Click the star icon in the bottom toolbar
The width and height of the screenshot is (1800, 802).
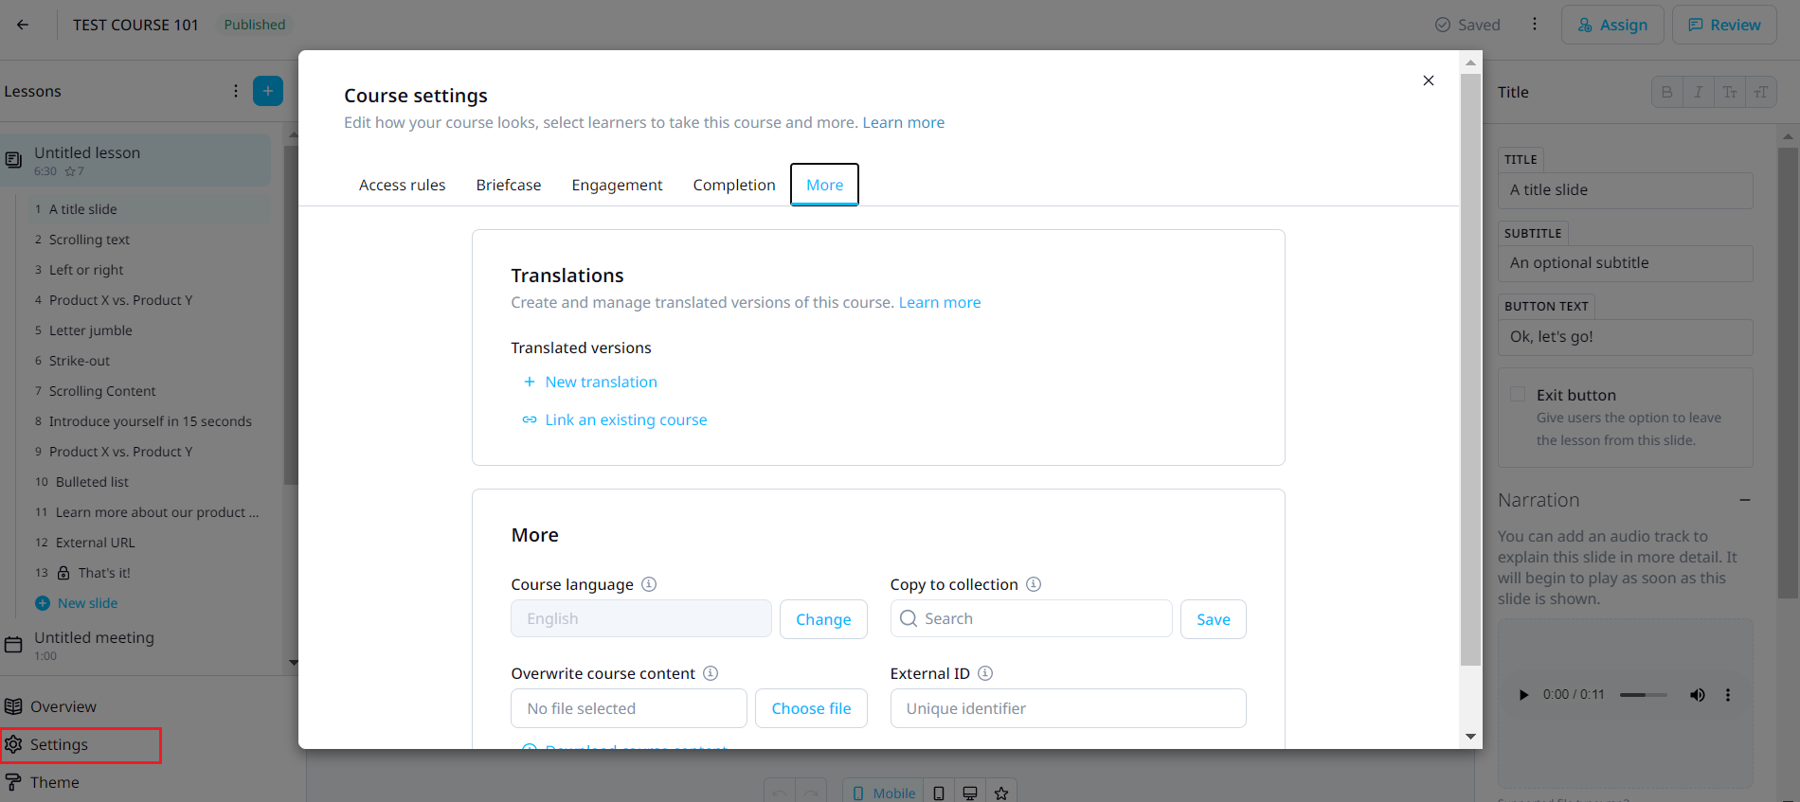click(1001, 793)
